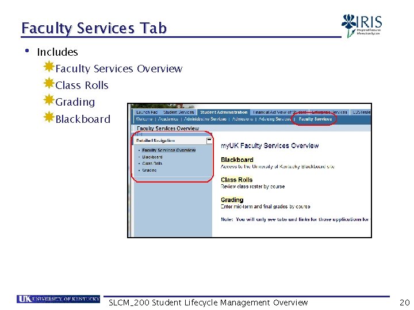Click the 'Includes' slide bullet
Viewport: 414px width, 310px height.
pos(57,52)
